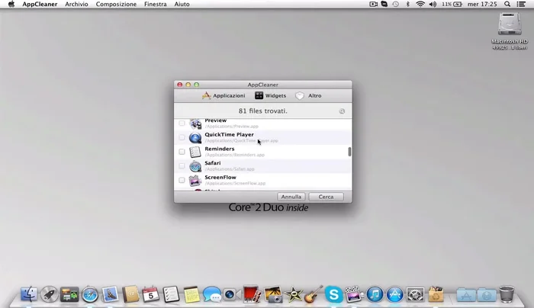This screenshot has width=534, height=308.
Task: Switch to the Altro tab
Action: (308, 95)
